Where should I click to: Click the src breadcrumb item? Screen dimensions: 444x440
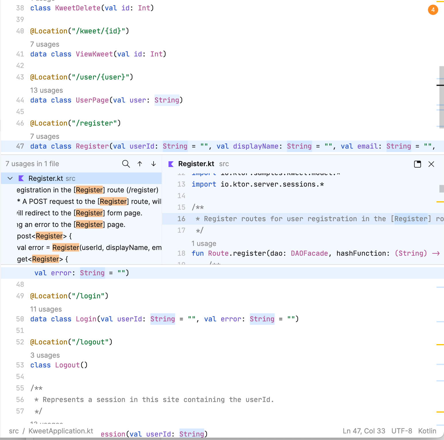14,431
